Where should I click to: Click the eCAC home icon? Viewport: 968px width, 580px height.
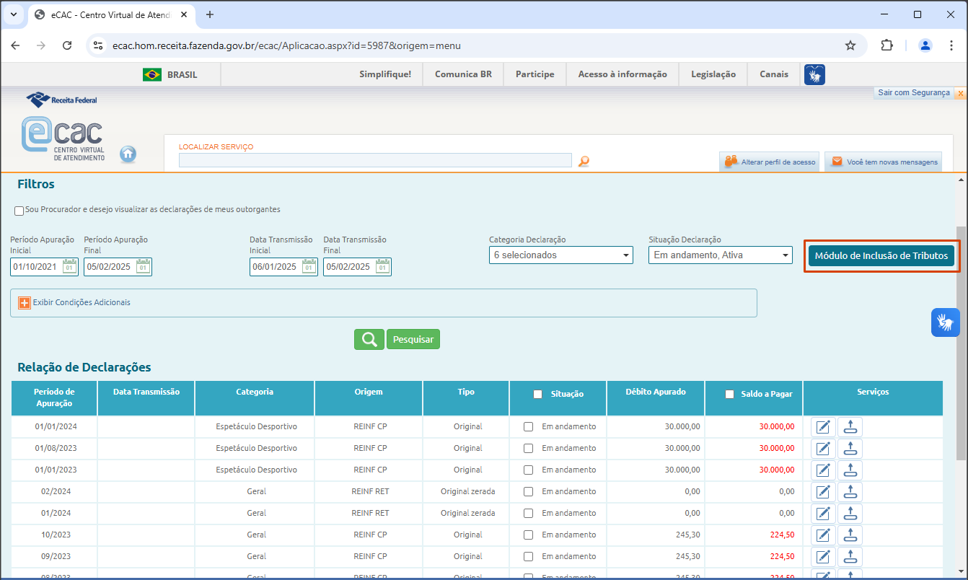[128, 154]
